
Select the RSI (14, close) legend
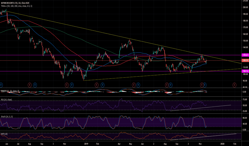point(6,100)
